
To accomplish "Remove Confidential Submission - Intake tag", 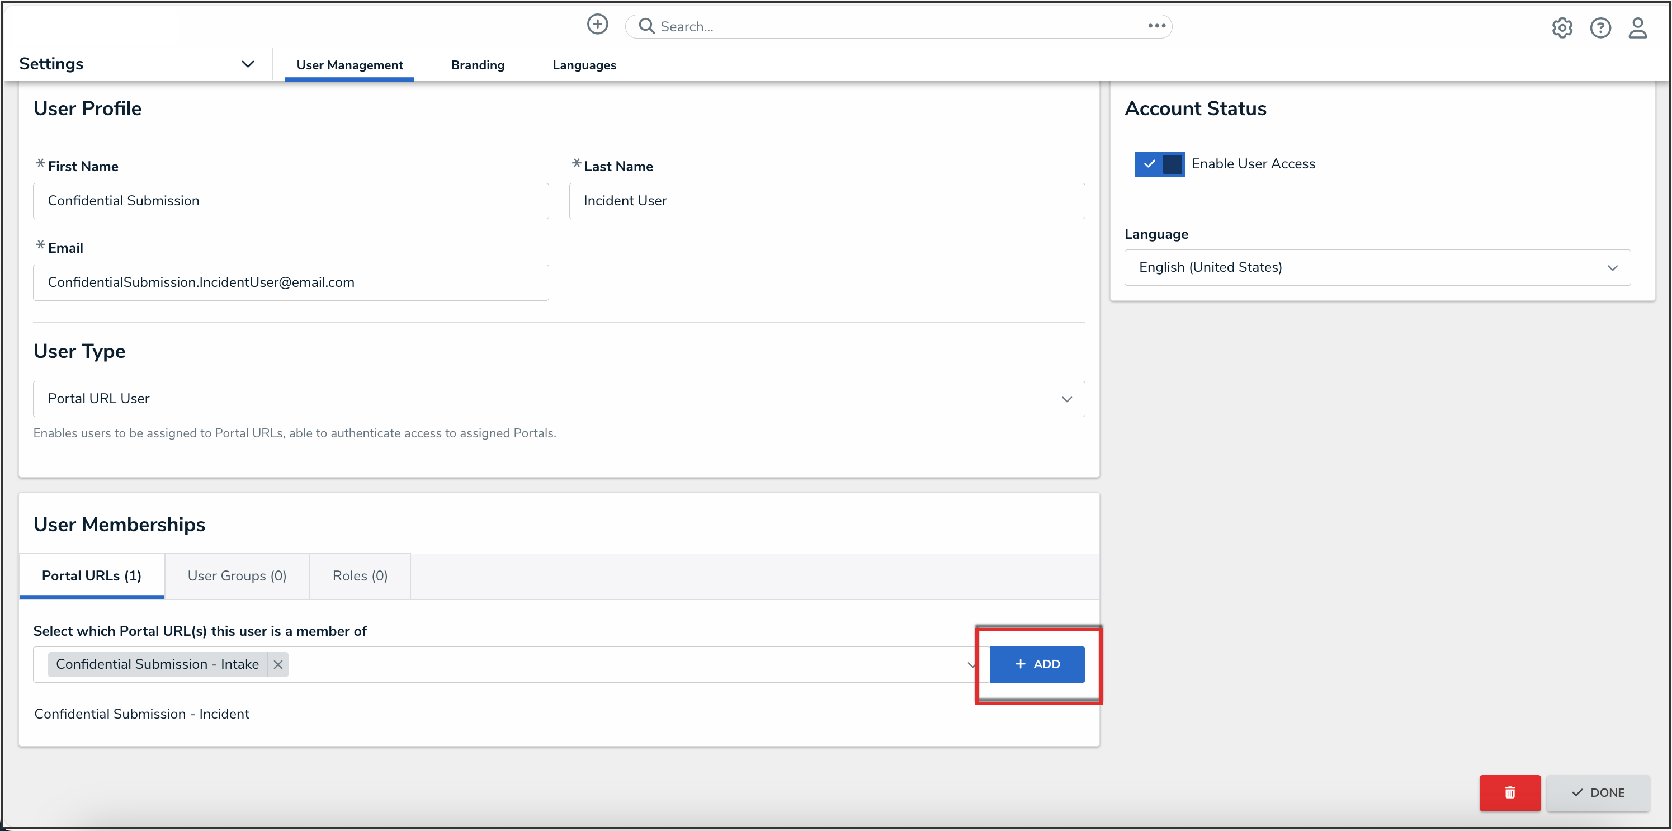I will tap(278, 664).
